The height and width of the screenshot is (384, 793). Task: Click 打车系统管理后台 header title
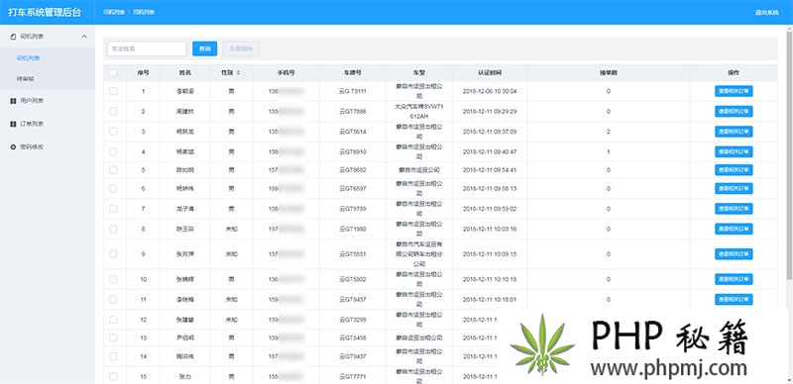45,13
